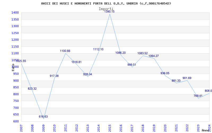Image resolution: width=212 pixels, height=133 pixels.
Task: Click the 2014 year axis label
Action: click(99, 128)
